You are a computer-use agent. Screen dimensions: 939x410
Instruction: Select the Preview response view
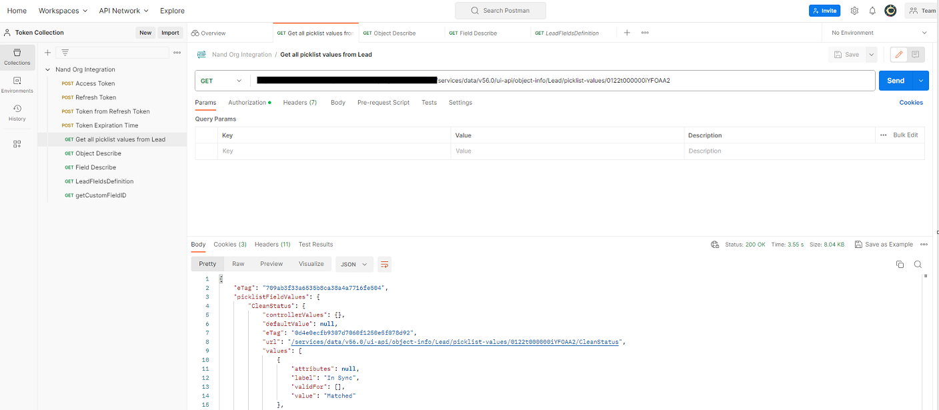coord(271,265)
